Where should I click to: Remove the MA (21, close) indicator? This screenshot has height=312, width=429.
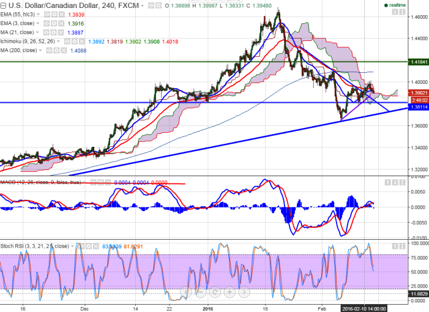click(x=61, y=32)
